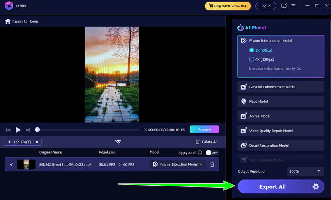Select the 4X (120fps) option

pyautogui.click(x=252, y=59)
